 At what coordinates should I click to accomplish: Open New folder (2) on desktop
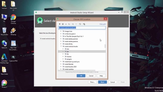(13, 6)
